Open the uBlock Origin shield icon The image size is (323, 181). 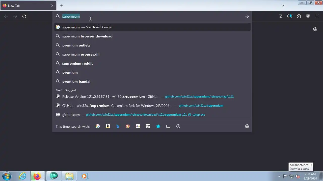pyautogui.click(x=308, y=16)
